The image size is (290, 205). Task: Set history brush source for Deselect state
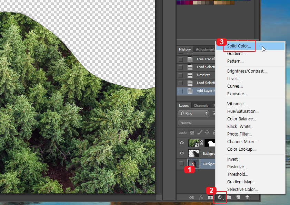click(180, 75)
